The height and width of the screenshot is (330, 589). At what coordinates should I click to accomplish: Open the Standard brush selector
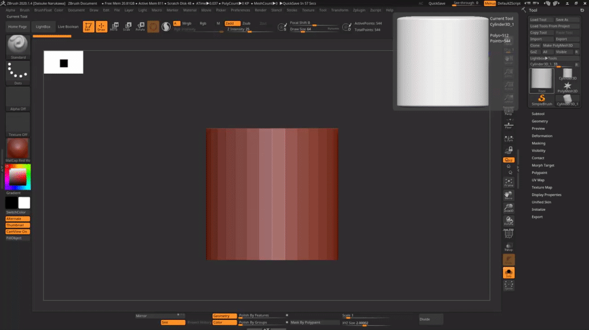point(18,47)
